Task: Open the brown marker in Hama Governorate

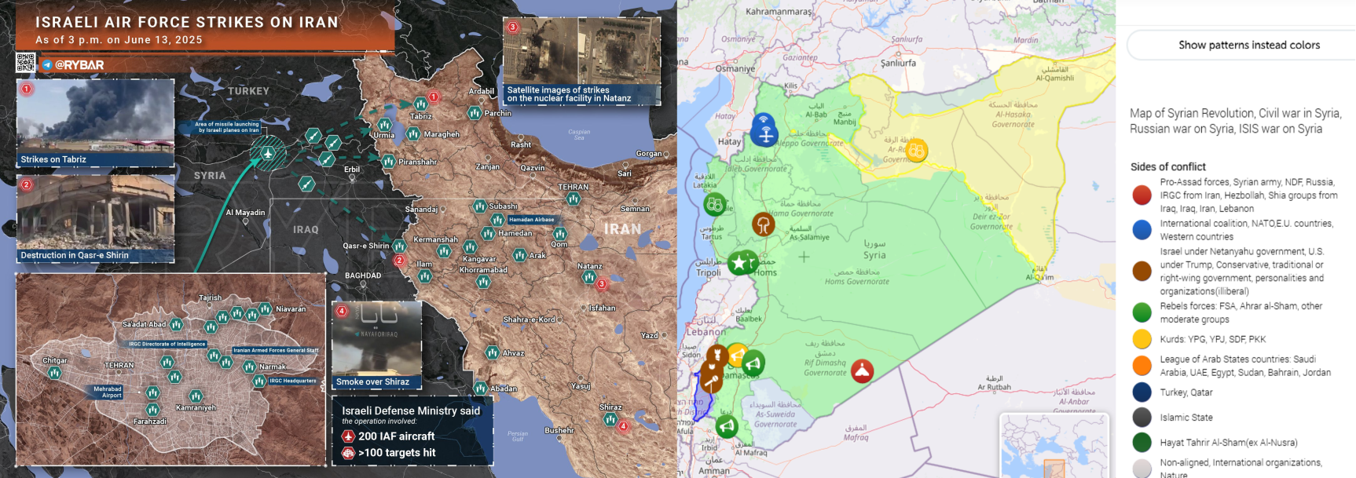Action: pyautogui.click(x=764, y=224)
